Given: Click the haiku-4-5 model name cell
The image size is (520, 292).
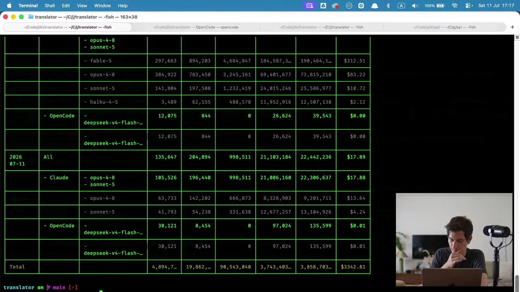Looking at the screenshot, I should tap(101, 102).
